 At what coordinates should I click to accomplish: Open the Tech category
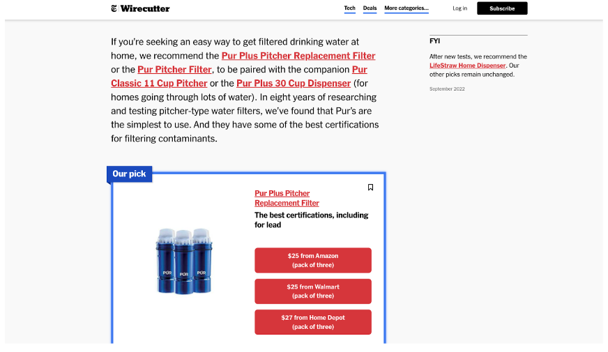[349, 8]
